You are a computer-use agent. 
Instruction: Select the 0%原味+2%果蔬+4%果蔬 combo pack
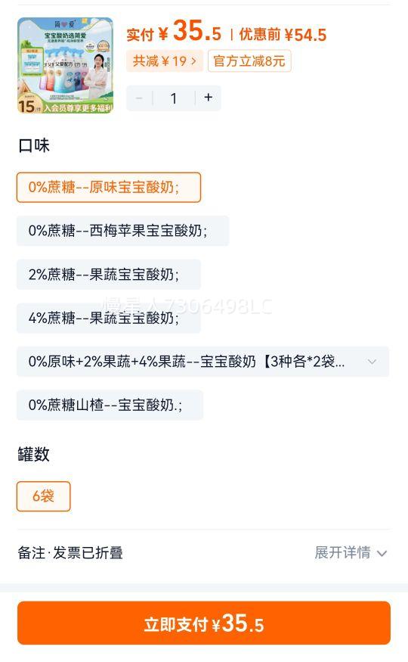202,362
